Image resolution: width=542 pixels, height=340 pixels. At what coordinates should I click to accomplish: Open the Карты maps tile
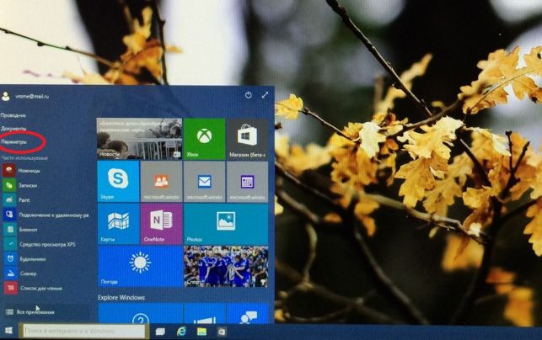pos(119,224)
